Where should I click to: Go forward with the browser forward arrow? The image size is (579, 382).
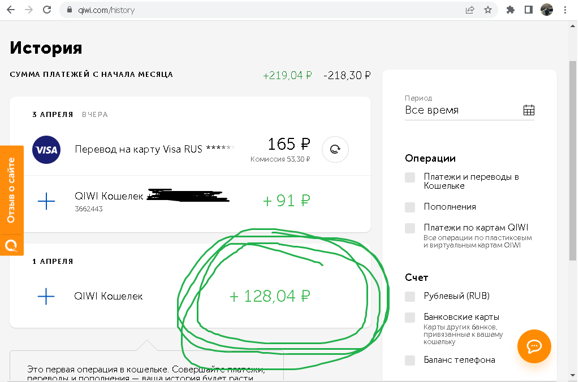[x=29, y=10]
